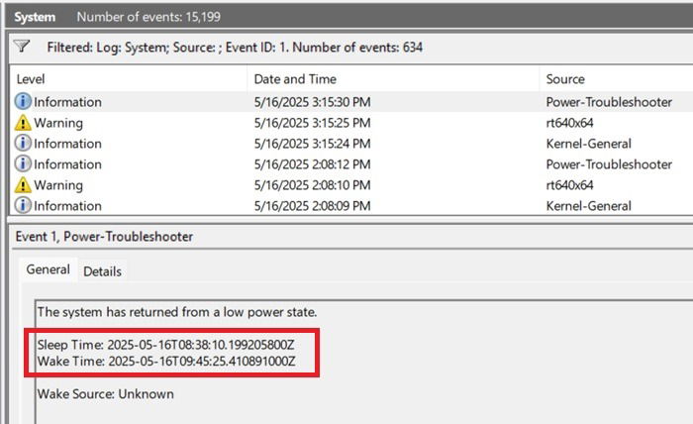Click Warning level text at 2:08:10 PM
The height and width of the screenshot is (424, 693).
click(58, 185)
